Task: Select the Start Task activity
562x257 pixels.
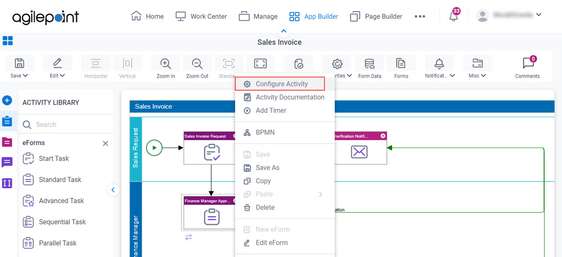Action: [46, 158]
